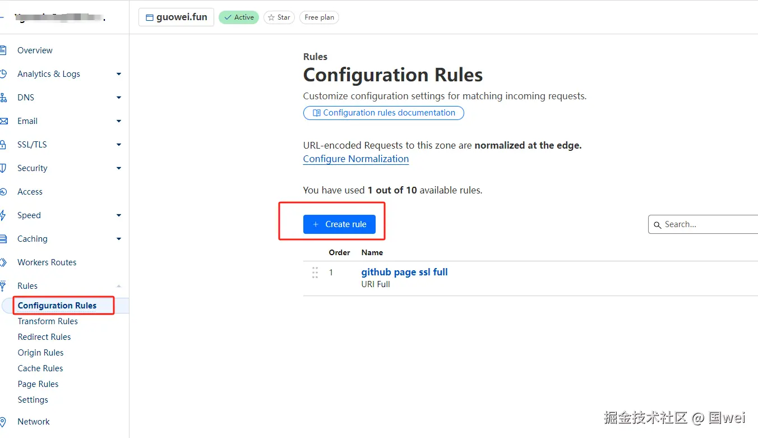This screenshot has height=438, width=758.
Task: Click the Analytics & Logs chart icon
Action: click(x=3, y=74)
